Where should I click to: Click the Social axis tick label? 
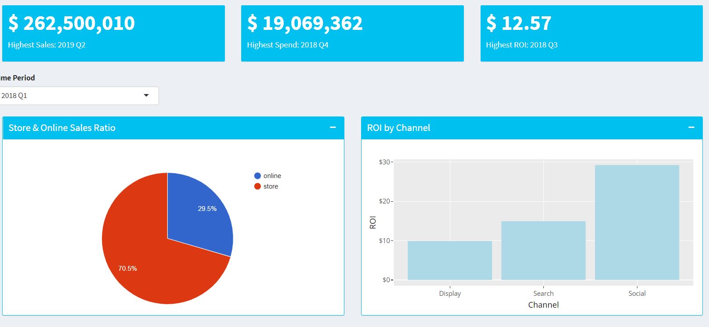(x=637, y=294)
